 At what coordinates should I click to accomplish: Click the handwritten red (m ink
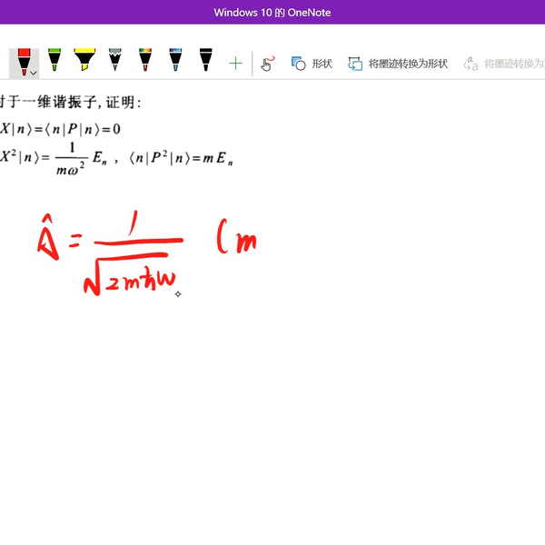tap(237, 236)
